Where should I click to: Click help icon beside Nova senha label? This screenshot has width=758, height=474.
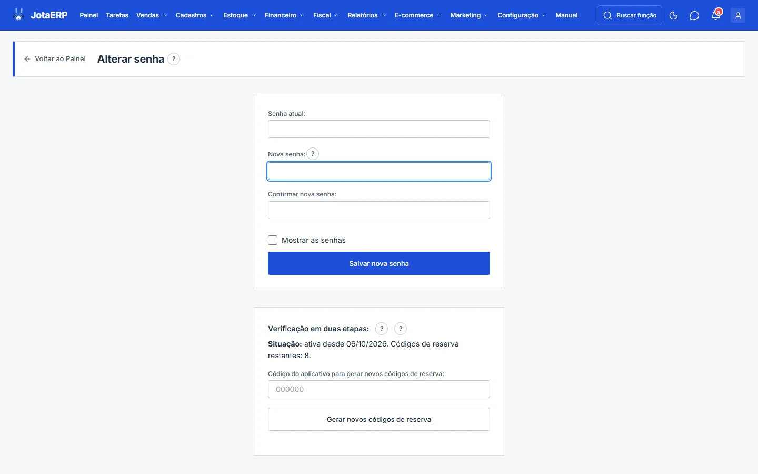313,154
